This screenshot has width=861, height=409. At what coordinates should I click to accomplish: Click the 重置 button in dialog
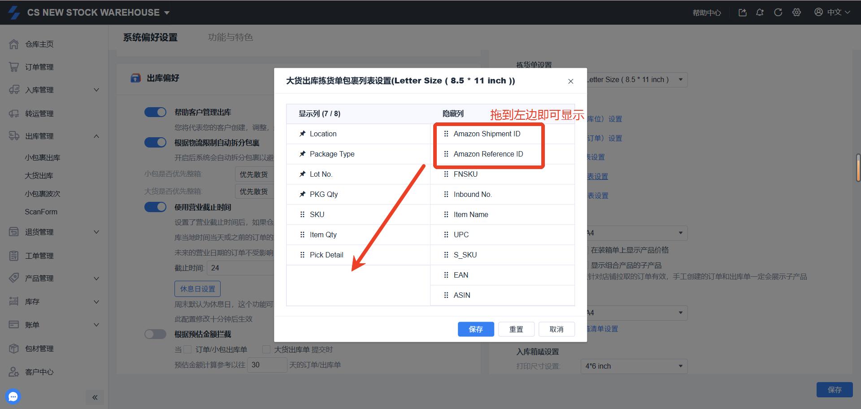pyautogui.click(x=516, y=329)
